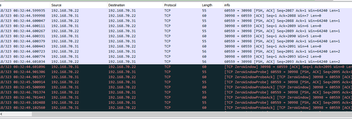Image resolution: width=352 pixels, height=119 pixels.
Task: Select the ACK packet with Ack=2089 Win=6
Action: point(176,26)
